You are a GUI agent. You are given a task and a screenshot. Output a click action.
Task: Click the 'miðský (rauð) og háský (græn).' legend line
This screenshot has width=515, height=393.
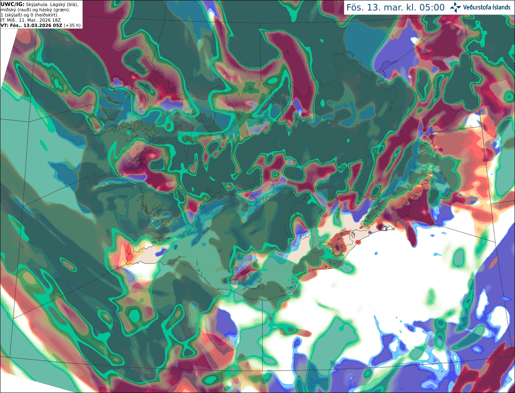tap(35, 10)
